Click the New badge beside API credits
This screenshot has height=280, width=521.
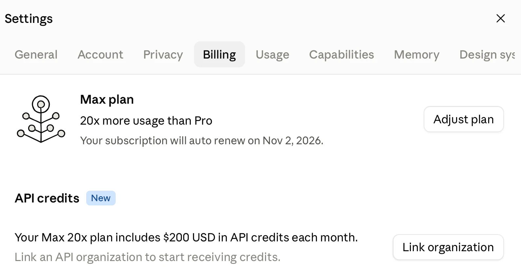click(x=101, y=198)
